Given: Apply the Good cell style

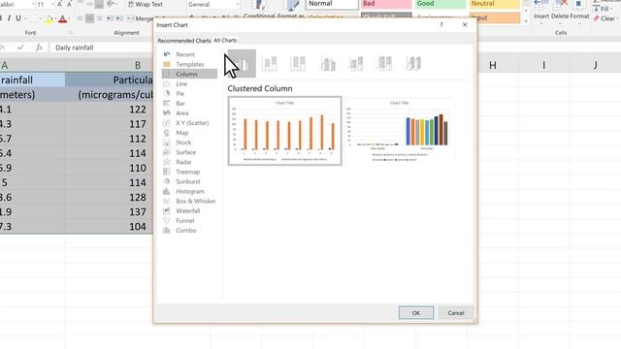Looking at the screenshot, I should coord(441,4).
